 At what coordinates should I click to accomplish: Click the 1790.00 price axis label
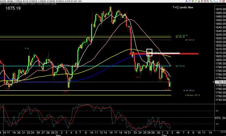[x=221, y=67]
